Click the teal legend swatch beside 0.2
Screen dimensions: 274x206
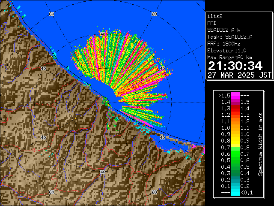pos(235,180)
